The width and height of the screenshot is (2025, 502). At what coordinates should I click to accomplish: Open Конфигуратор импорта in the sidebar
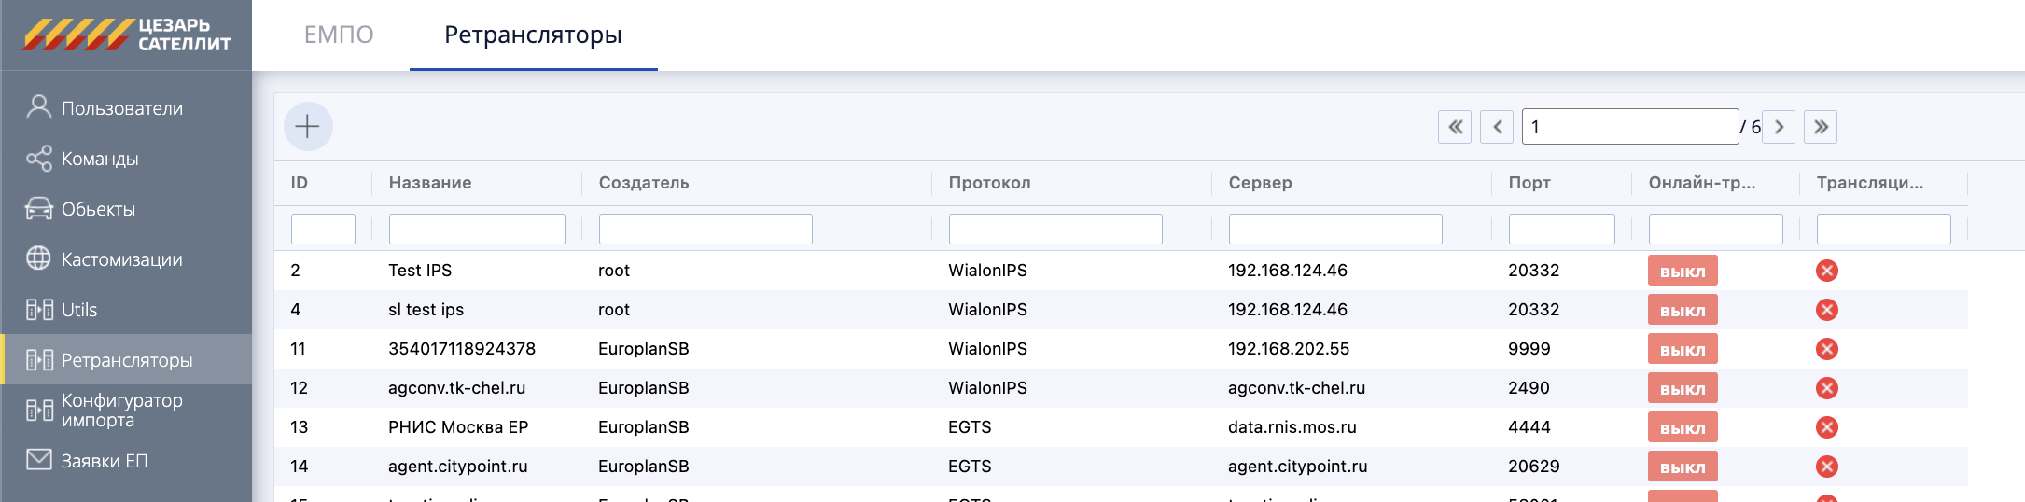[x=121, y=410]
